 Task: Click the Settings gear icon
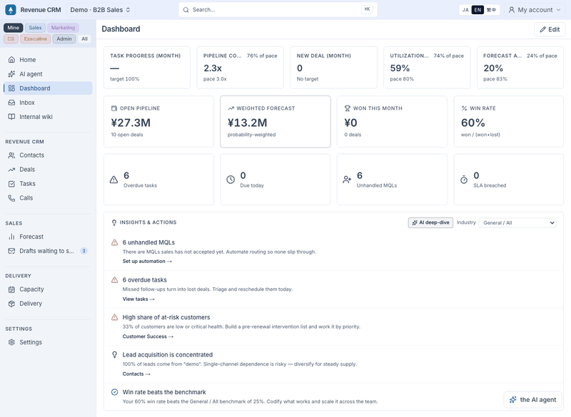(x=11, y=342)
